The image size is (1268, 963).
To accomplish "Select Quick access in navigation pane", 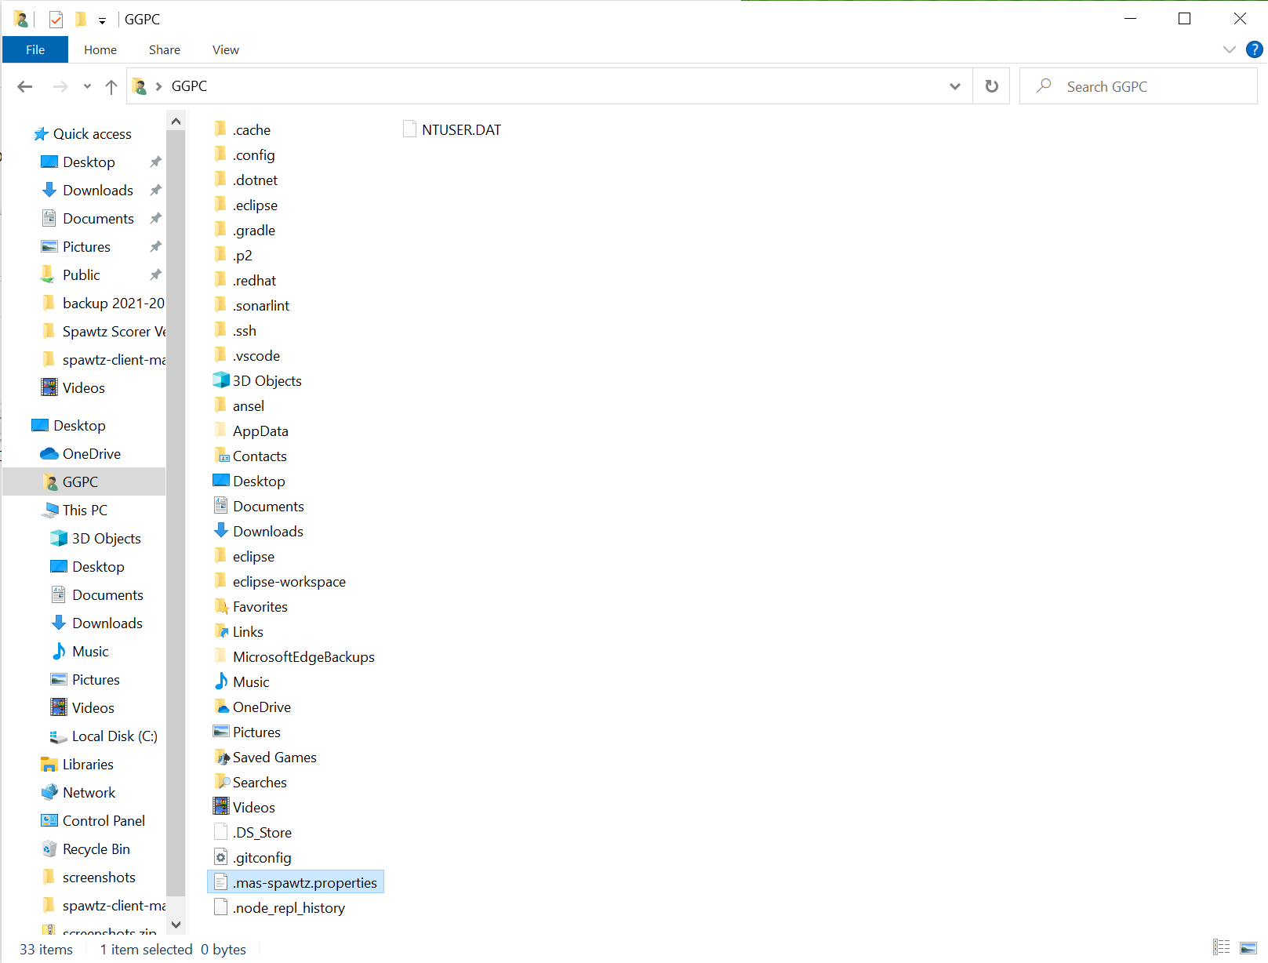I will (93, 134).
